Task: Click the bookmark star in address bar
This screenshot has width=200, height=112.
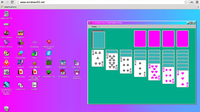Action: click(186, 2)
